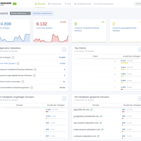Image resolution: width=141 pixels, height=141 pixels.
Task: Open the Filter menu
Action: [68, 4]
